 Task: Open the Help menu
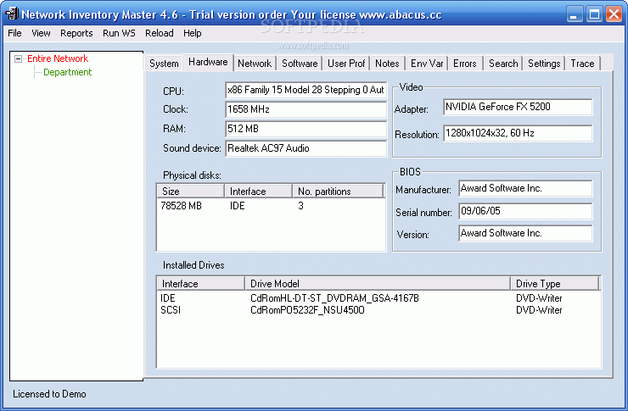click(x=193, y=33)
